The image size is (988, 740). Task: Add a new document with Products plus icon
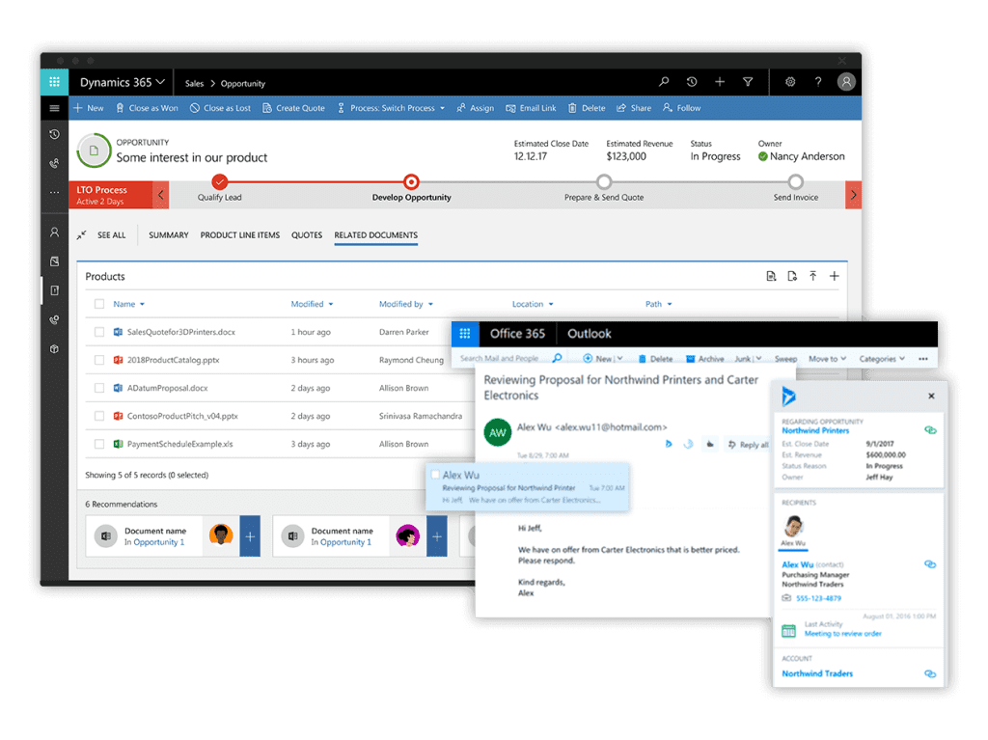click(835, 276)
